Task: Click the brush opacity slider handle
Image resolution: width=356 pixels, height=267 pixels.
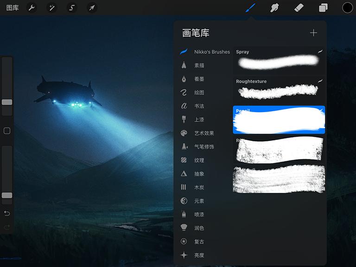Action: tap(7, 195)
